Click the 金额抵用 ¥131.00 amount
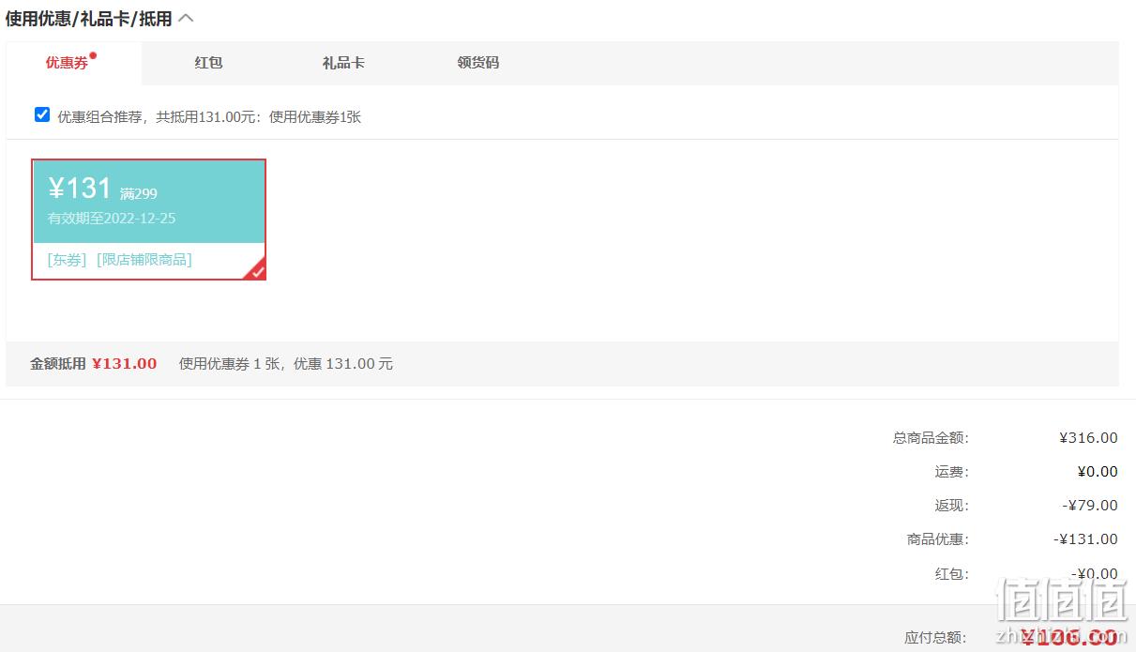This screenshot has width=1136, height=652. point(125,364)
